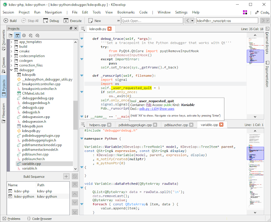This screenshot has width=271, height=222.
Task: Click the open project folder icon in Projects
Action: (x=11, y=36)
